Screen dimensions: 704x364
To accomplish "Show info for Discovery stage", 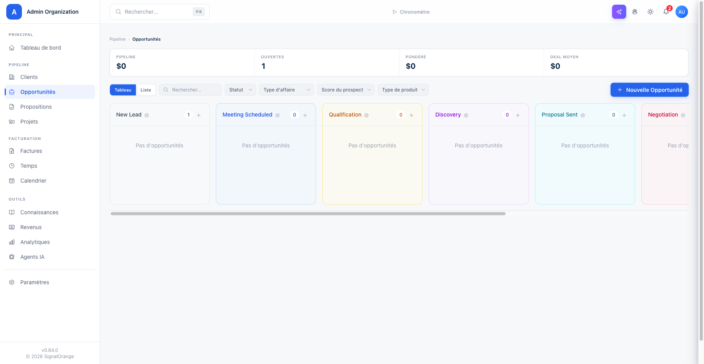I will [466, 115].
